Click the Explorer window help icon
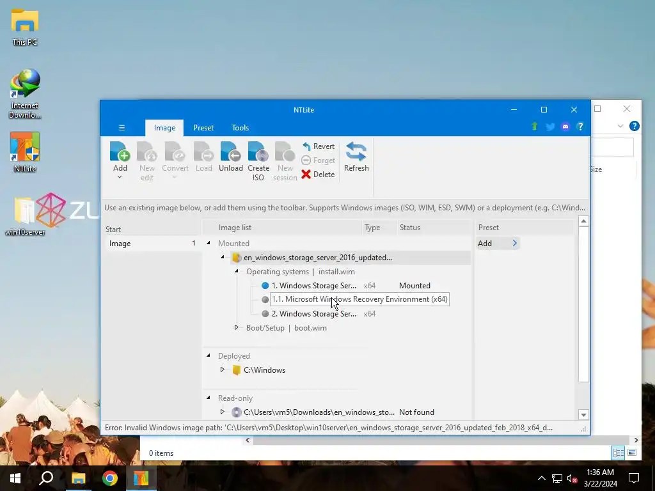 pos(634,126)
